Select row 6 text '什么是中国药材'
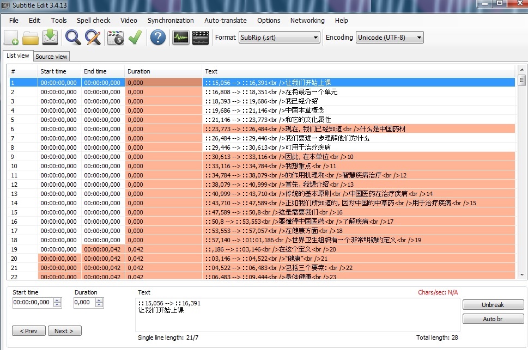Image resolution: width=528 pixels, height=350 pixels. tap(383, 129)
